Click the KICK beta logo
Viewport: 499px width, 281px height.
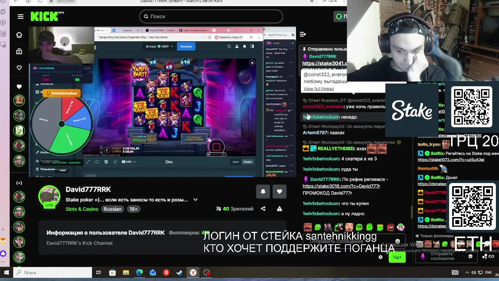(x=47, y=16)
